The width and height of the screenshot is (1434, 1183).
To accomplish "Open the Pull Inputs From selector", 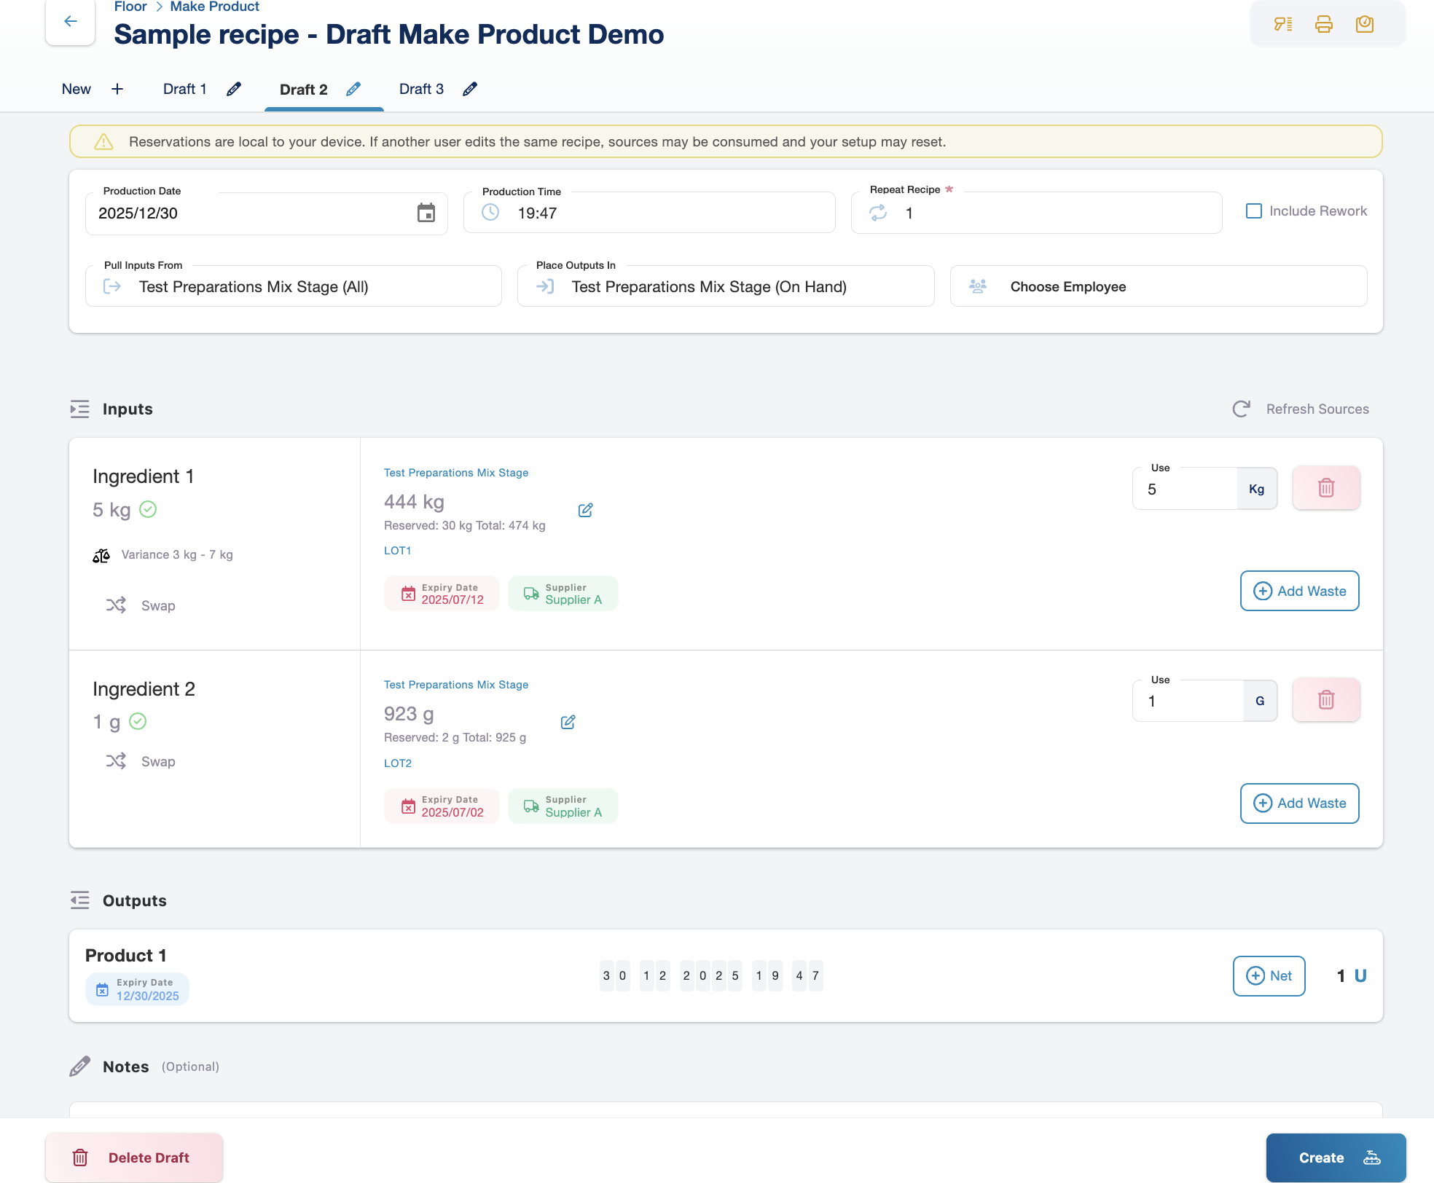I will tap(293, 286).
